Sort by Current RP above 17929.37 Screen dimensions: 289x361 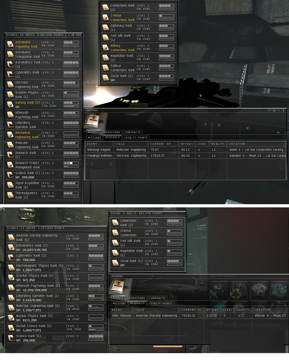tap(163, 144)
